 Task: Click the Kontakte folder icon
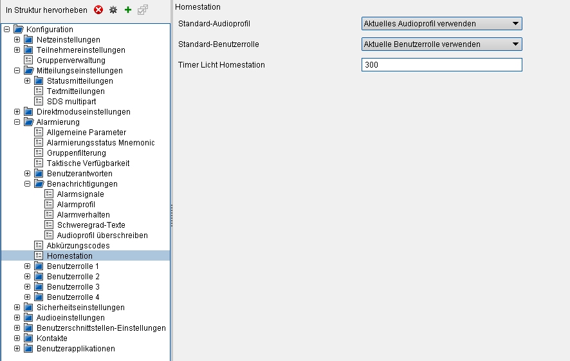tap(28, 338)
